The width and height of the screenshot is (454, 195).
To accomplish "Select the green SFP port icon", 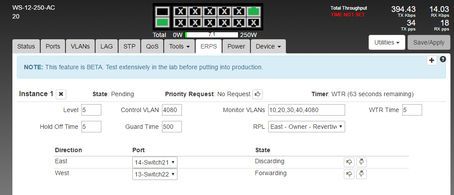I will [x=163, y=22].
